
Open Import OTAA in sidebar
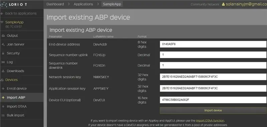click(x=17, y=107)
